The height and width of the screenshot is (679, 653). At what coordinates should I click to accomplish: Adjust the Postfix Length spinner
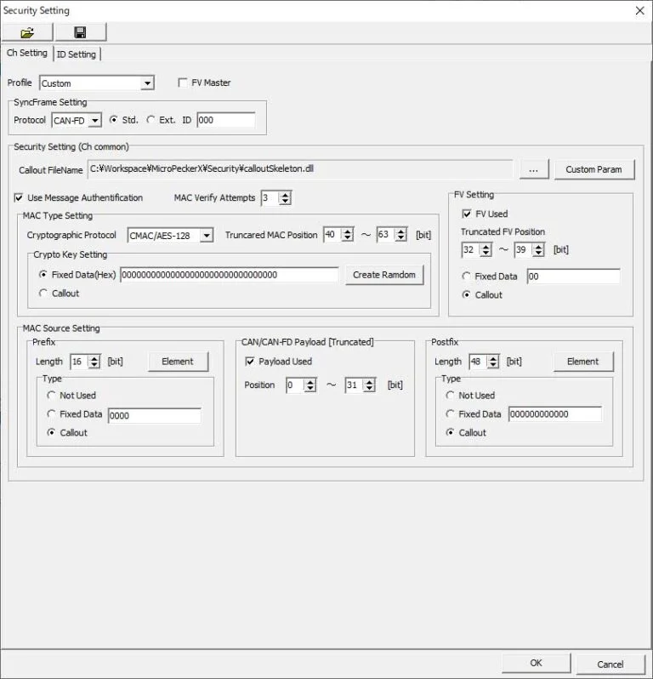pos(498,362)
